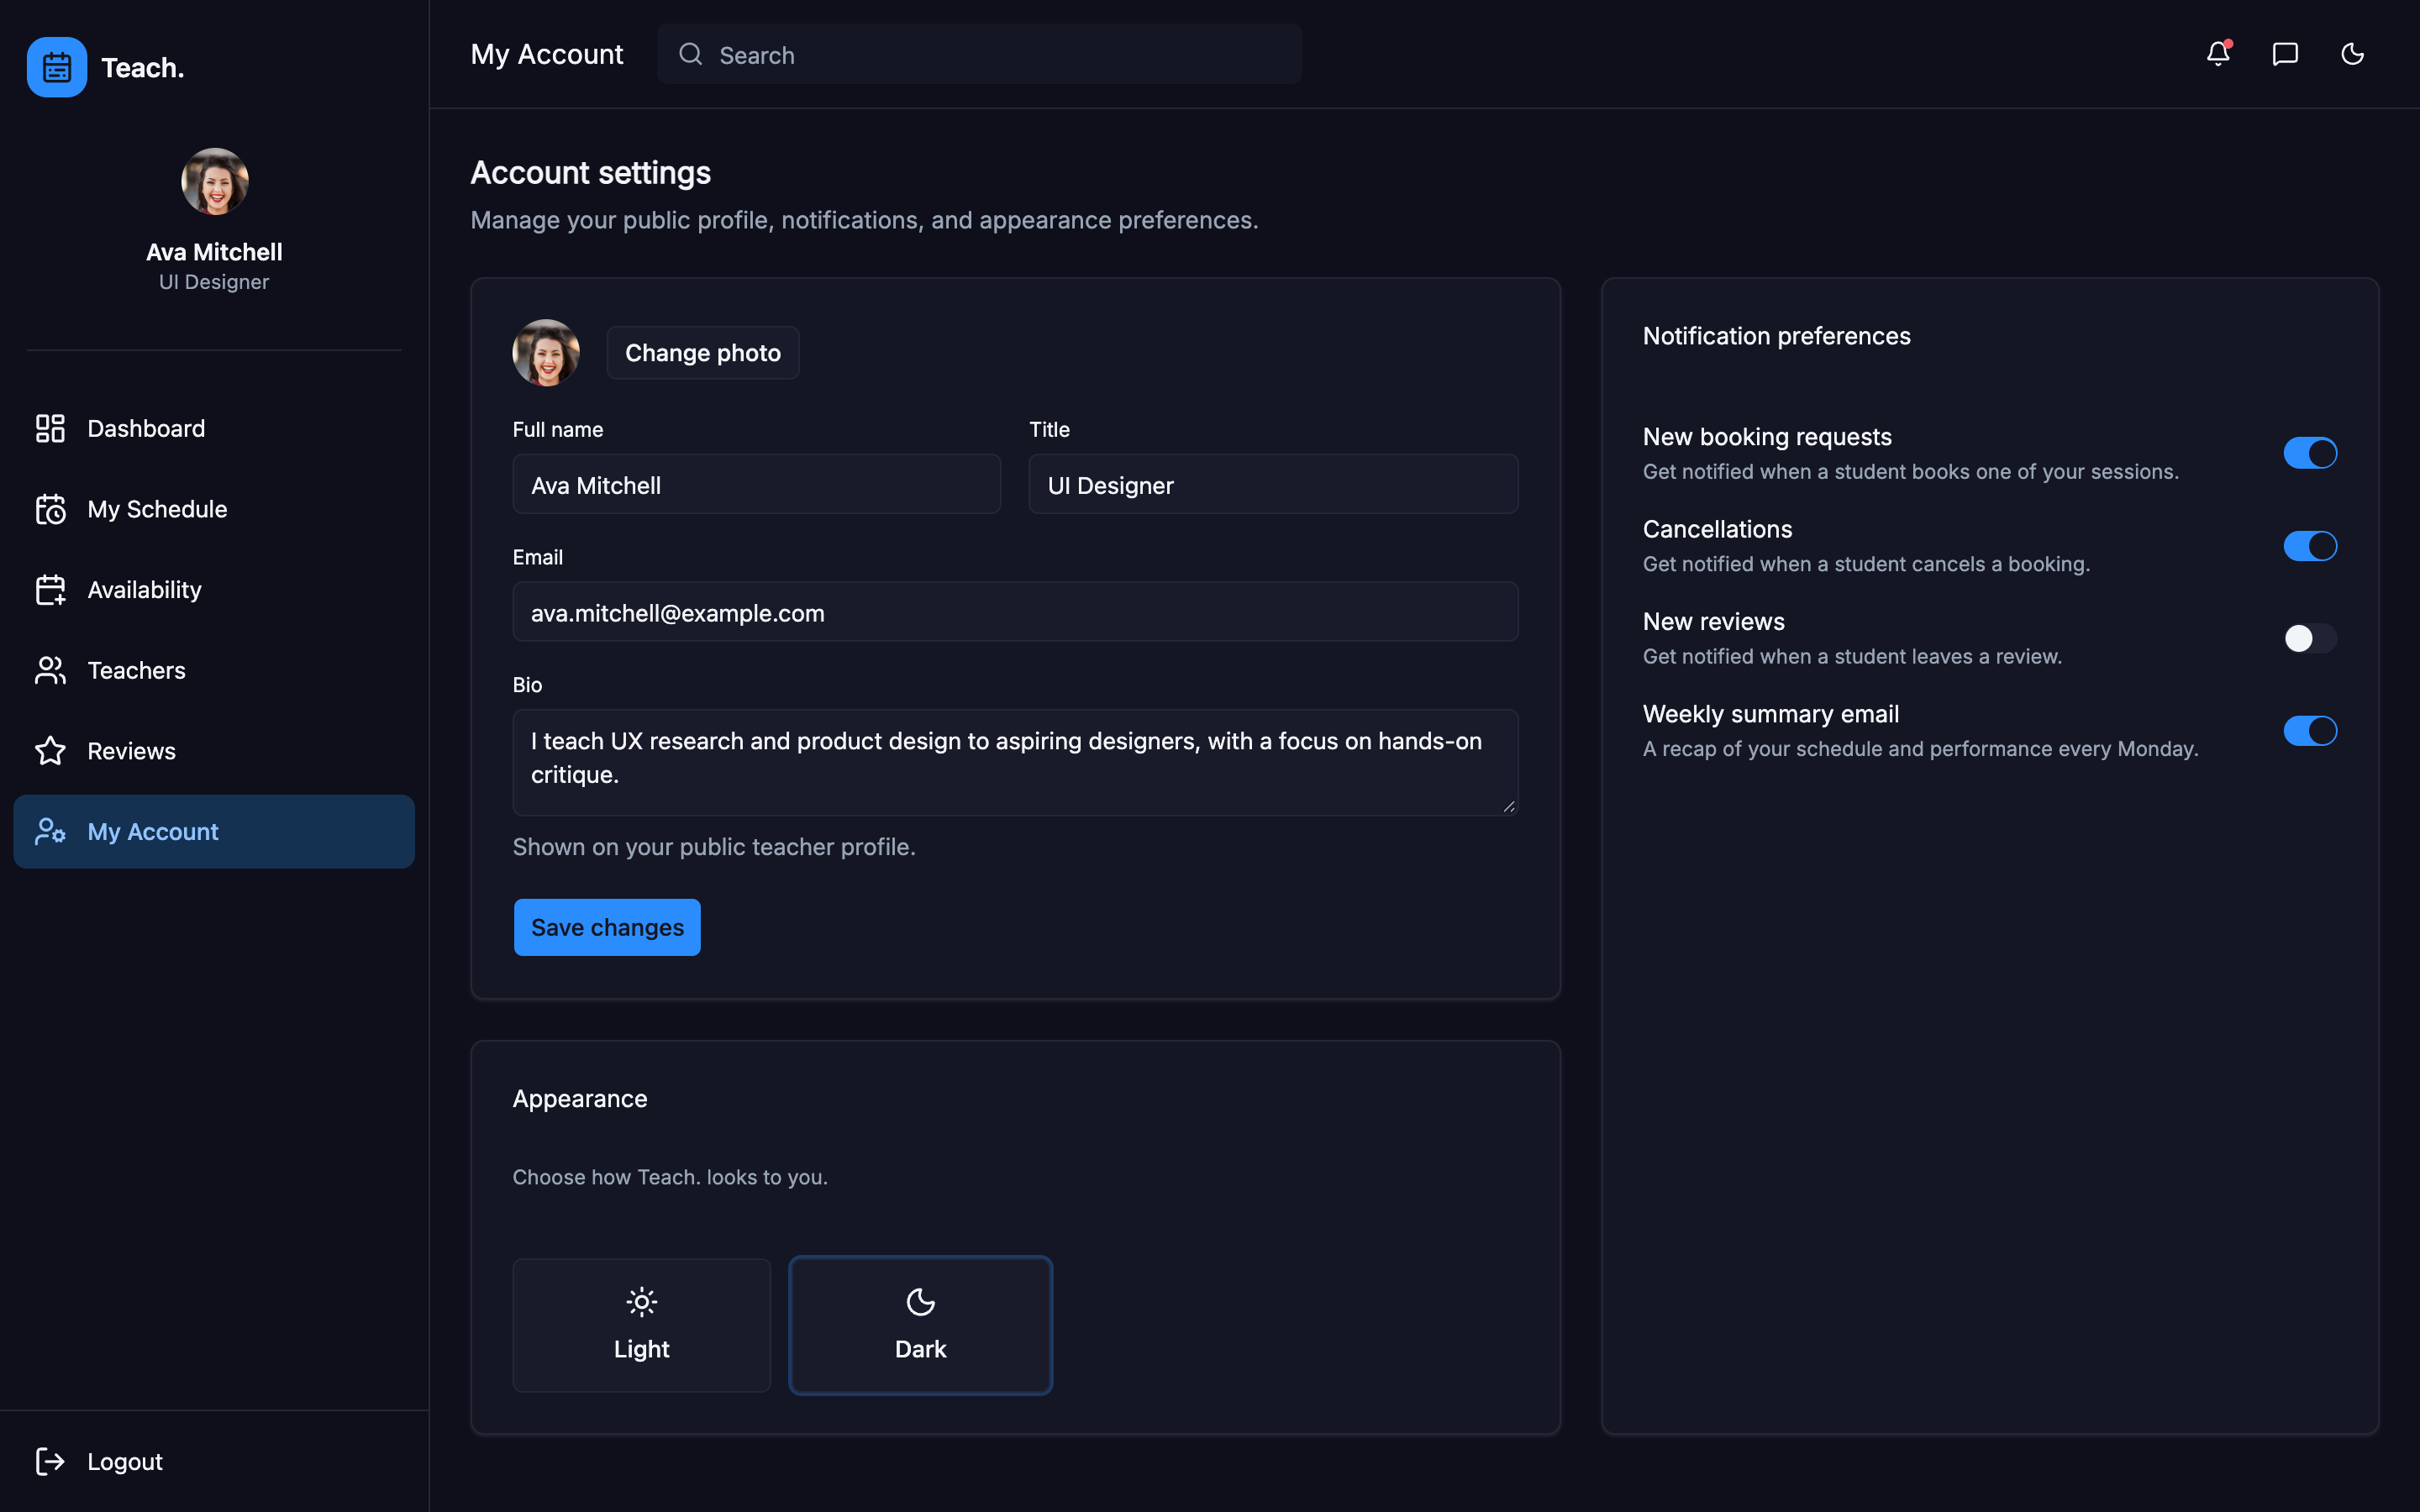Click the Teach. calendar logo icon
The image size is (2420, 1512).
coord(57,67)
